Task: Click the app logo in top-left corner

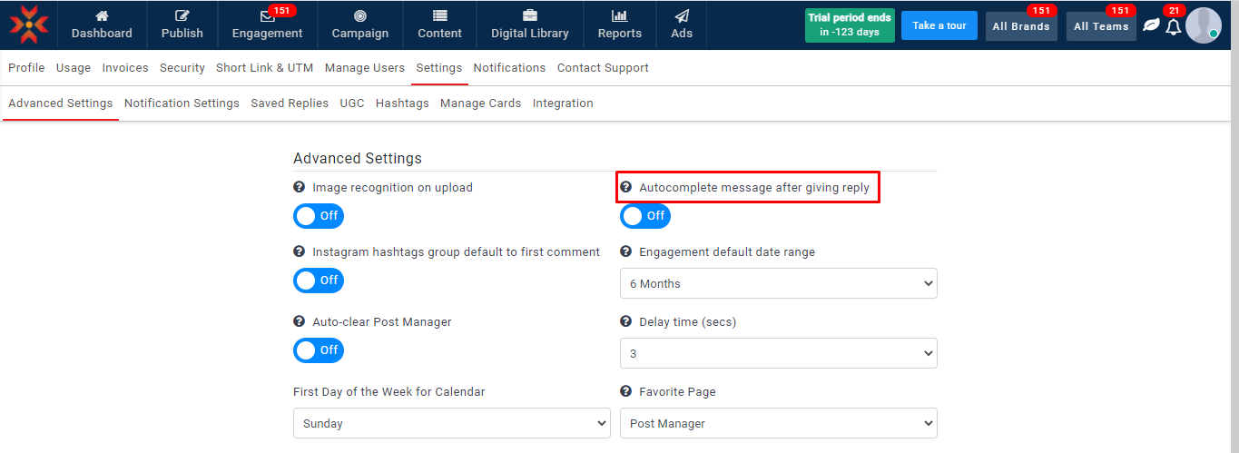Action: point(28,25)
